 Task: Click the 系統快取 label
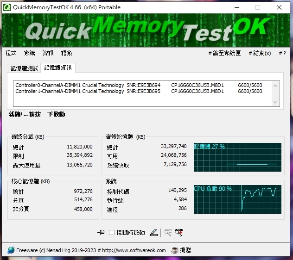(118, 166)
